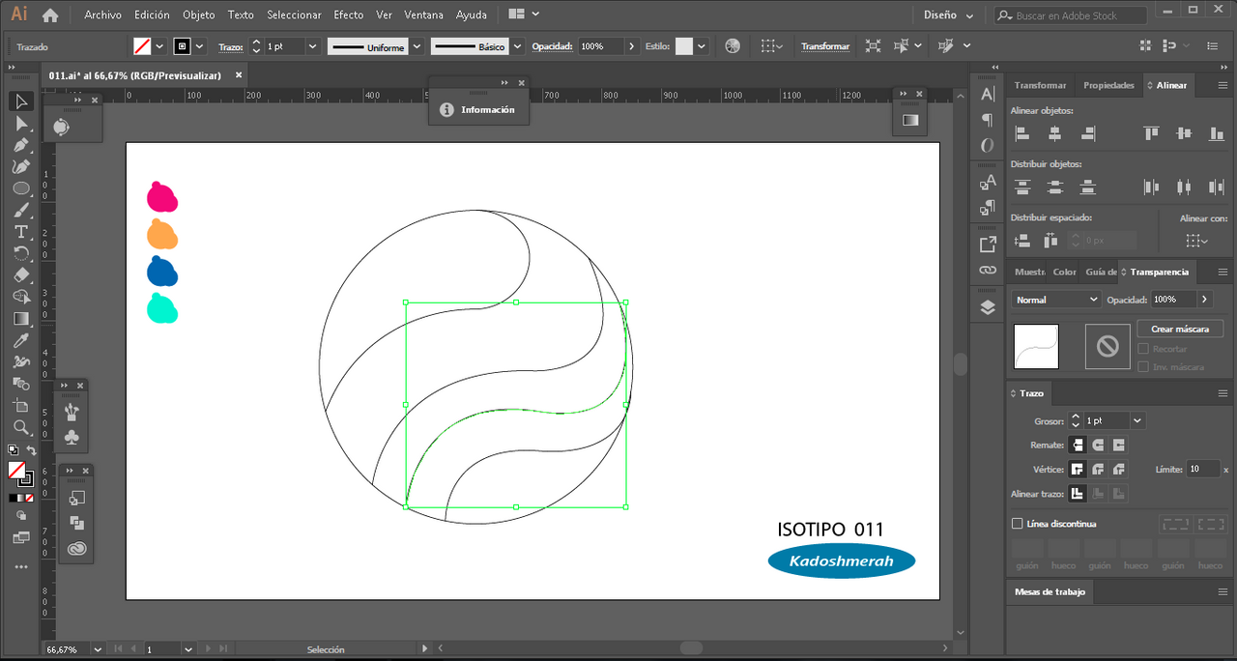Viewport: 1237px width, 661px height.
Task: Open the Archivo menu
Action: [102, 15]
